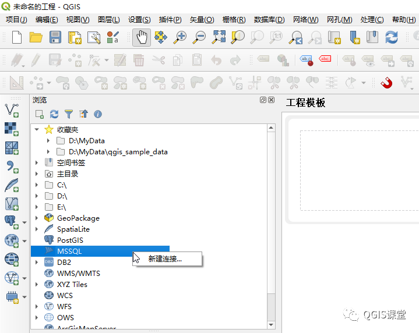Select the Pan Map to Selection tool
The image size is (419, 333).
coord(161,37)
